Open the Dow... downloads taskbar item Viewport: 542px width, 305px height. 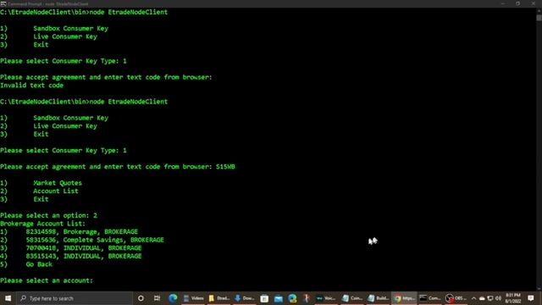pos(245,298)
